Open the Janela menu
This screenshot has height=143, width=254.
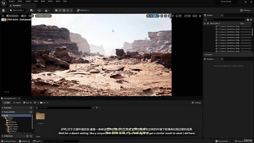click(28, 1)
